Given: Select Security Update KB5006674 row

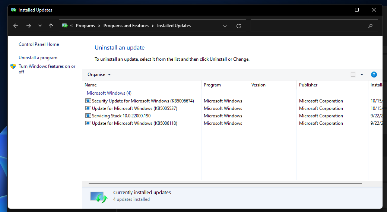Looking at the screenshot, I should point(232,101).
